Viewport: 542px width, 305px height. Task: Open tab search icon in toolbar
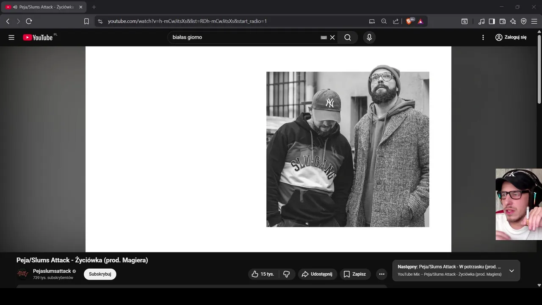click(465, 21)
